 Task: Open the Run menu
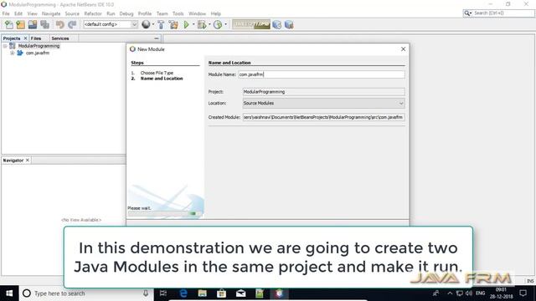(111, 13)
